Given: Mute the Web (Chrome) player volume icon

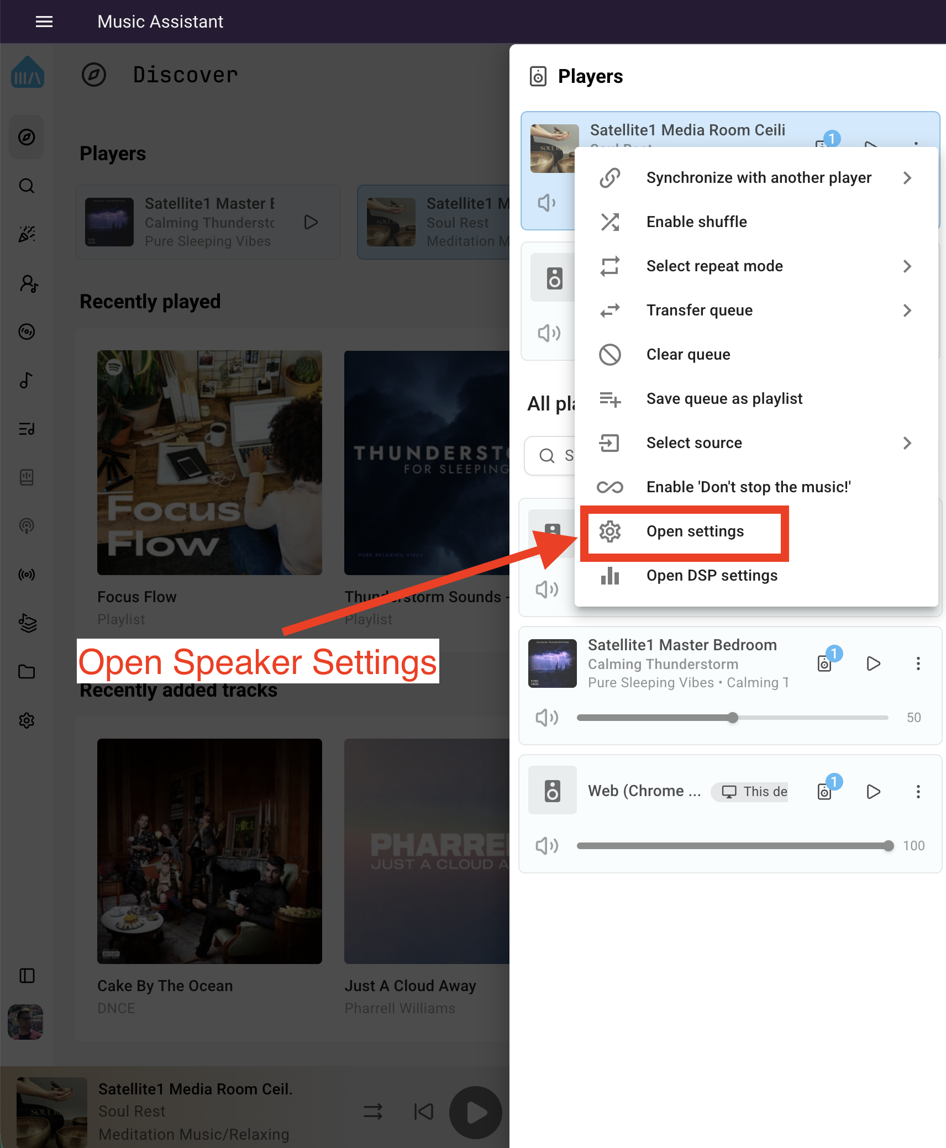Looking at the screenshot, I should [x=546, y=846].
